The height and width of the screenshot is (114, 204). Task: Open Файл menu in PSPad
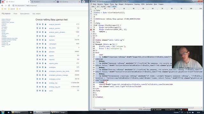(x=95, y=4)
